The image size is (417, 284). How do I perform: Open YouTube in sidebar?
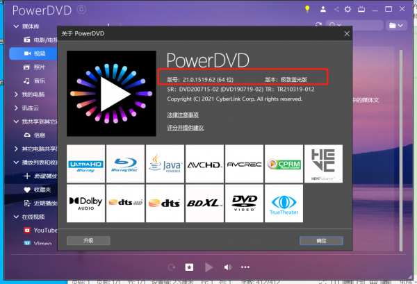click(40, 231)
